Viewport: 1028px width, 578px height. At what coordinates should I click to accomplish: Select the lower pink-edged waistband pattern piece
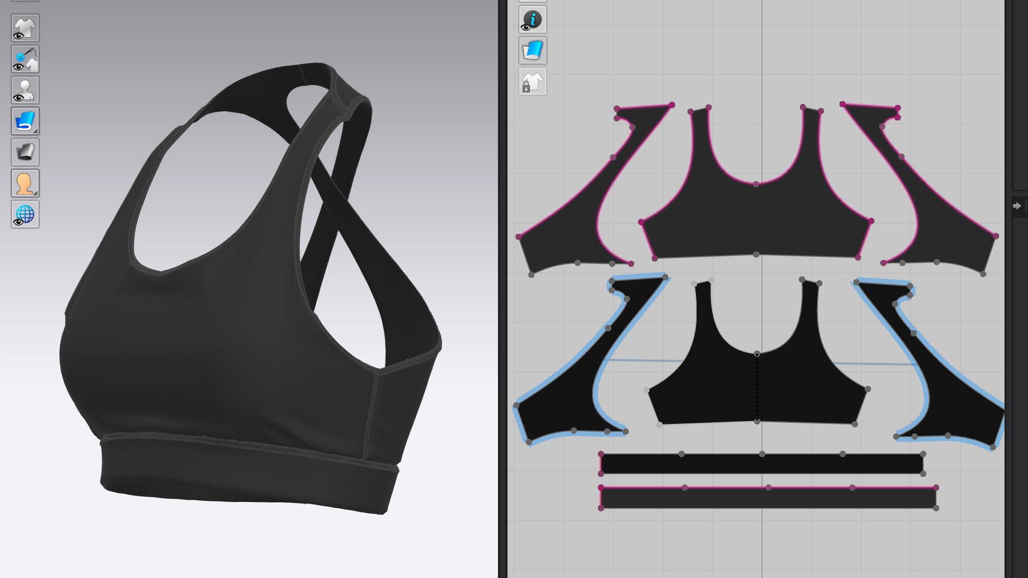click(x=768, y=498)
